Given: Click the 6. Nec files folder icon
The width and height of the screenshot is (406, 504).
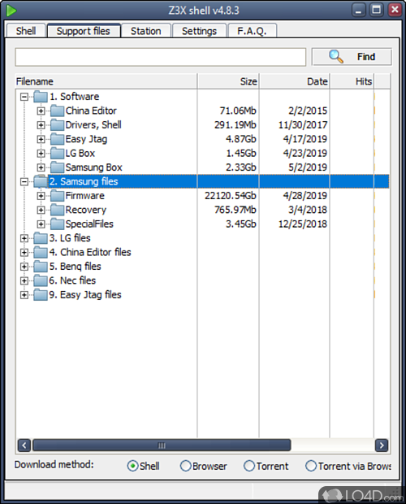Looking at the screenshot, I should click(x=41, y=280).
